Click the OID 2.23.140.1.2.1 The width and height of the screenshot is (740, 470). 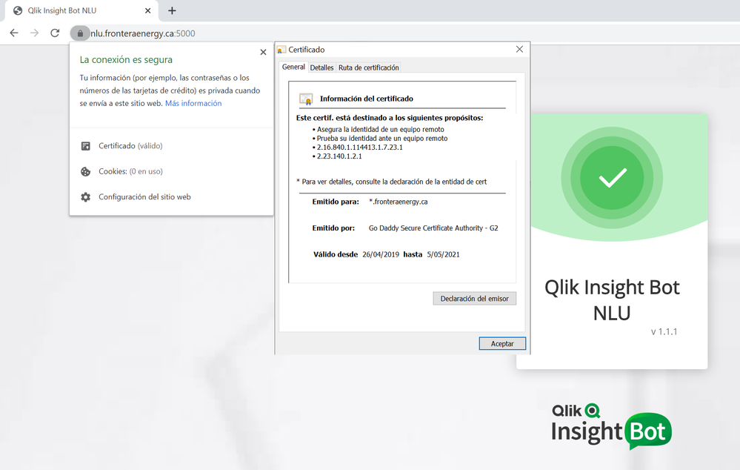click(x=339, y=156)
